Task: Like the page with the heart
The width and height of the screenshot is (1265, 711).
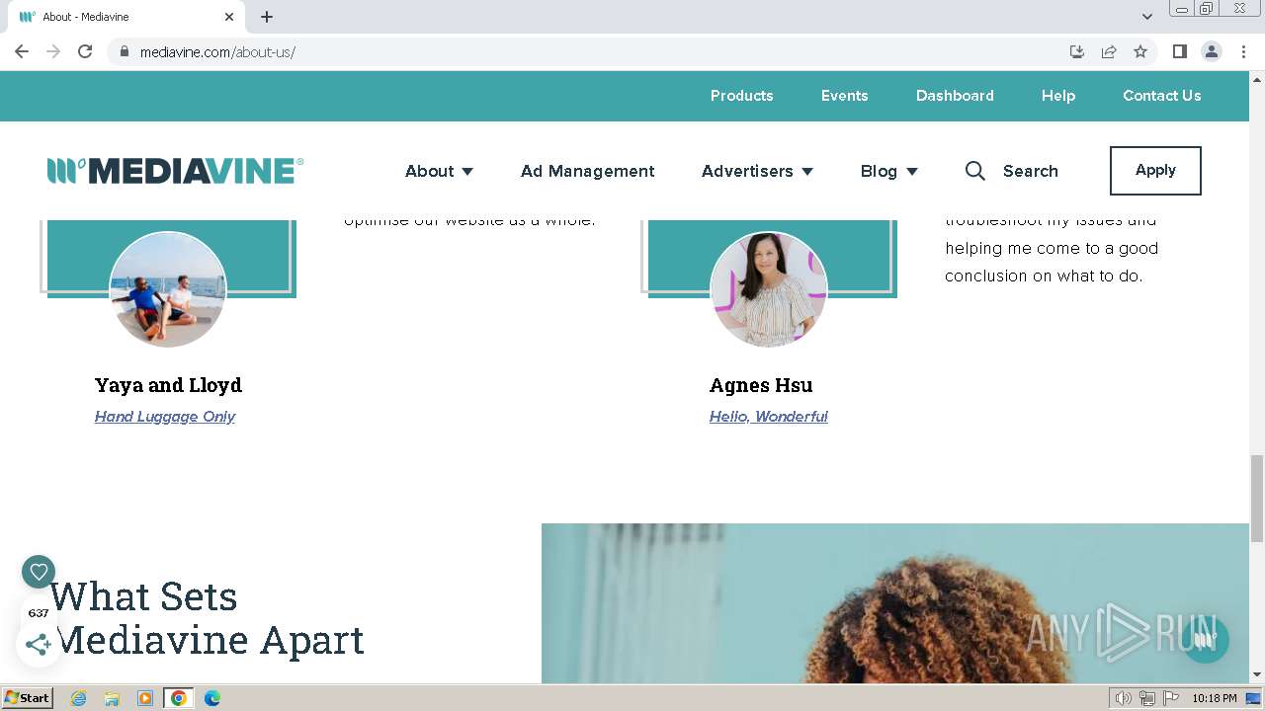Action: click(39, 571)
